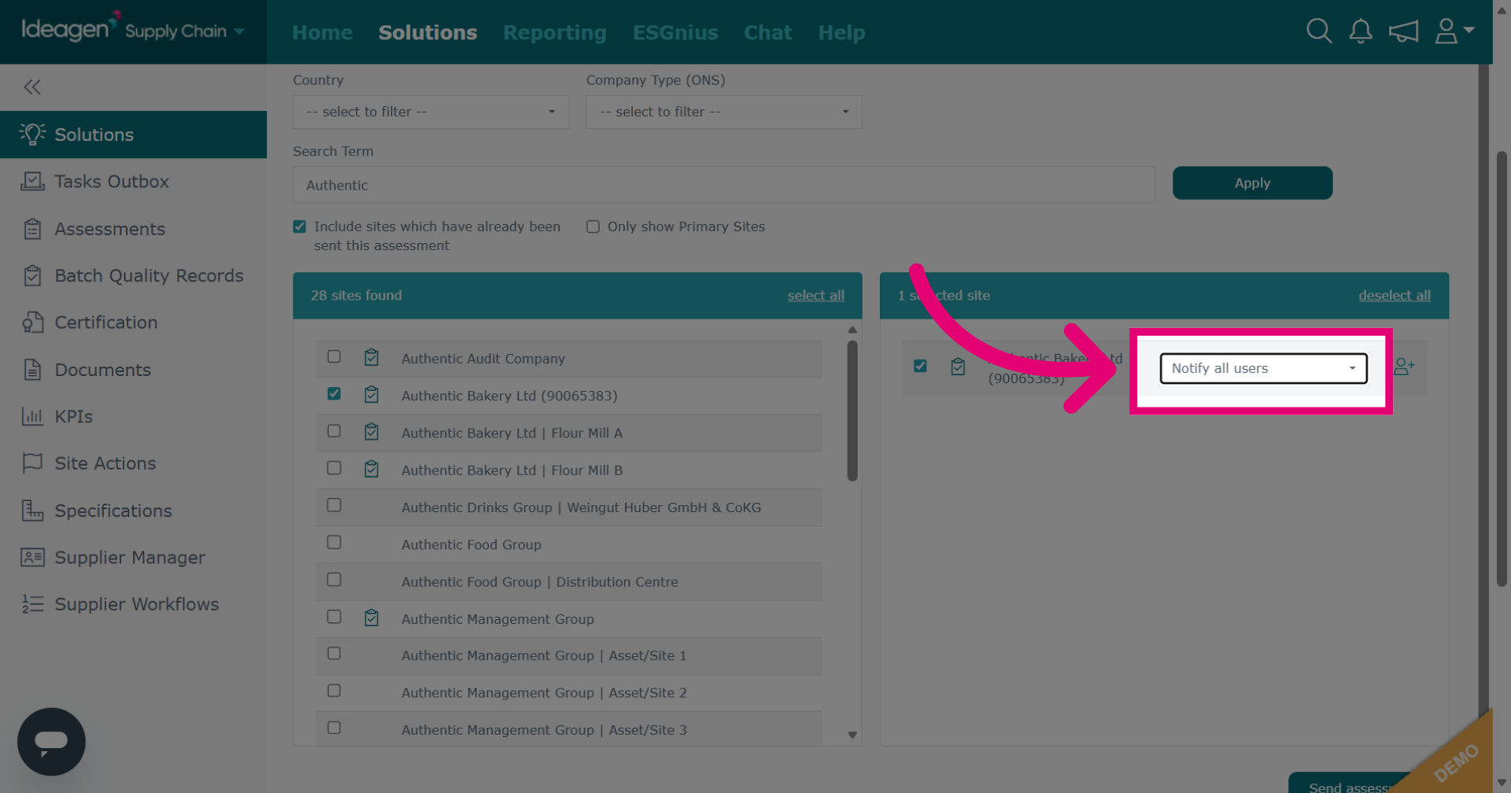The width and height of the screenshot is (1511, 793).
Task: Uncheck Authentic Bakery Ltd (90065383) checkbox
Action: click(x=334, y=393)
